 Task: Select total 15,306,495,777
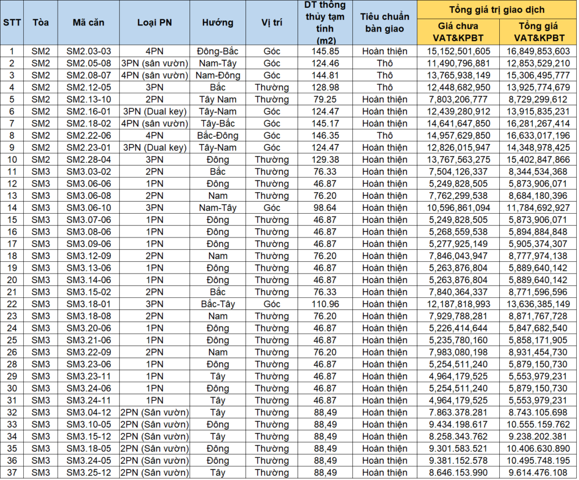pos(538,75)
